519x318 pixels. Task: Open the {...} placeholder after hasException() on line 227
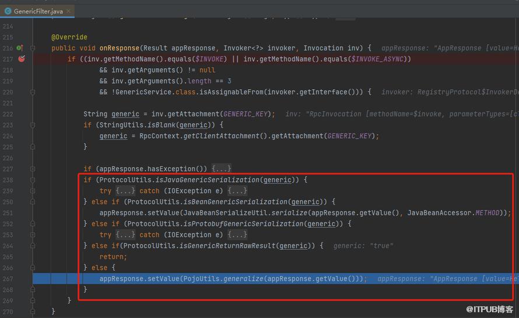tap(222, 169)
